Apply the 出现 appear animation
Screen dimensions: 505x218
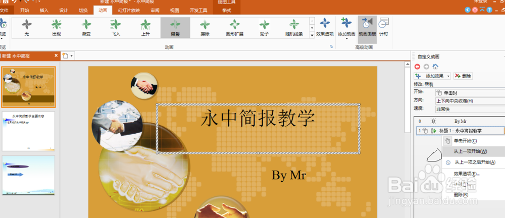[57, 28]
